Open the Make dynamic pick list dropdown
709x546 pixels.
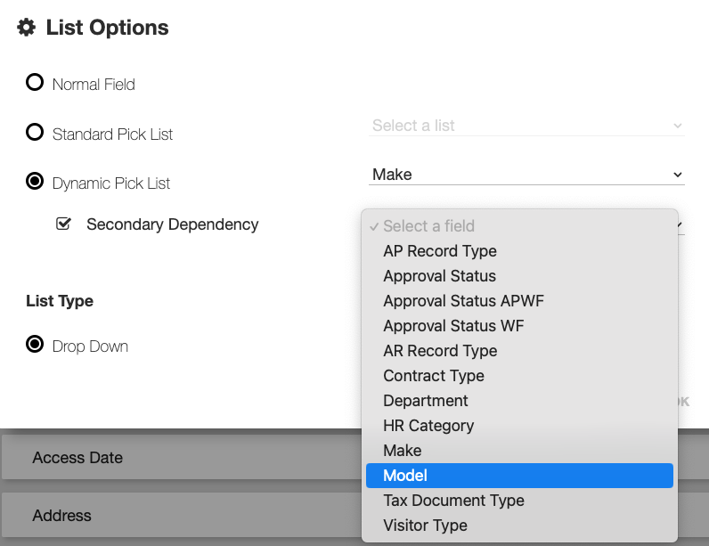(526, 175)
